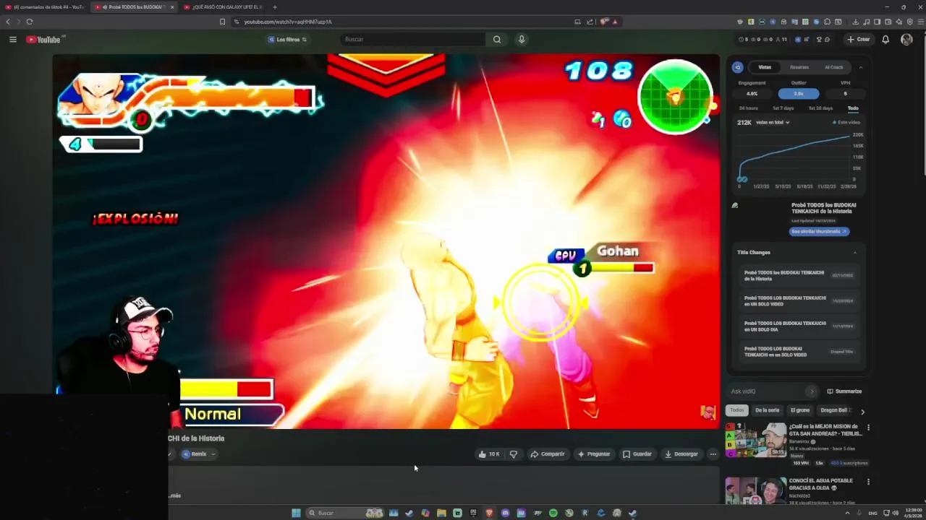Open Spotify from the taskbar
The width and height of the screenshot is (926, 520).
point(553,513)
